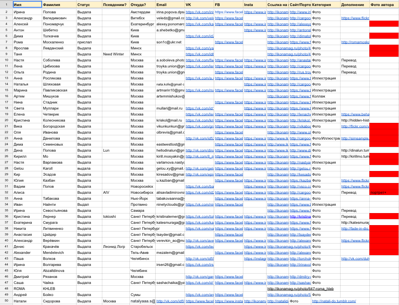Click the red Фото автора cell in Кир Эсадов's row
Image resolution: width=399 pixels, height=305 pixels.
(384, 174)
